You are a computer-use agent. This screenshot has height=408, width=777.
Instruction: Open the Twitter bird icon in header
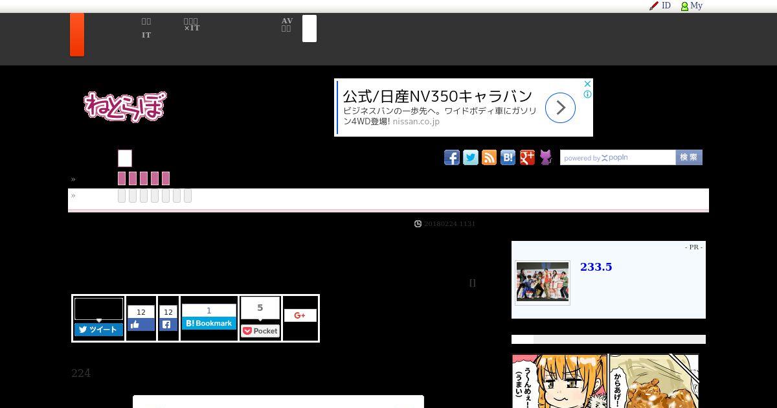point(471,157)
